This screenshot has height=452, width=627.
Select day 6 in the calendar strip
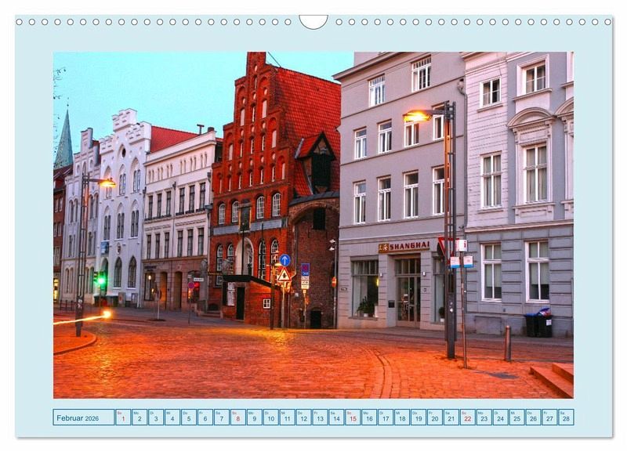pos(205,417)
